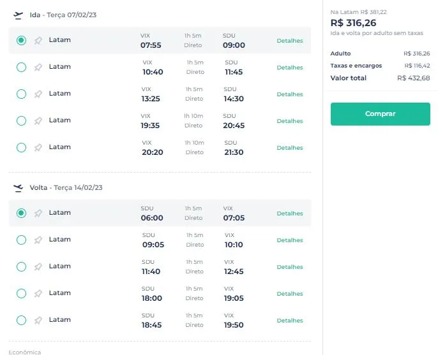Pin the 07:55 VIX to SDU flight

(x=38, y=41)
